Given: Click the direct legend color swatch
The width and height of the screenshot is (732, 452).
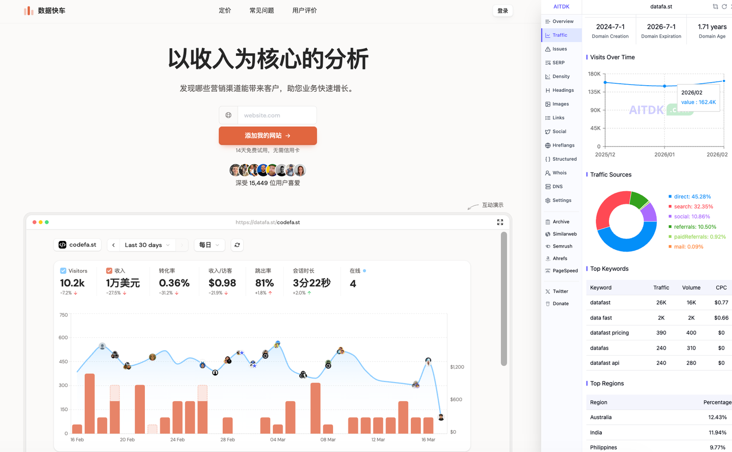Looking at the screenshot, I should click(x=670, y=197).
